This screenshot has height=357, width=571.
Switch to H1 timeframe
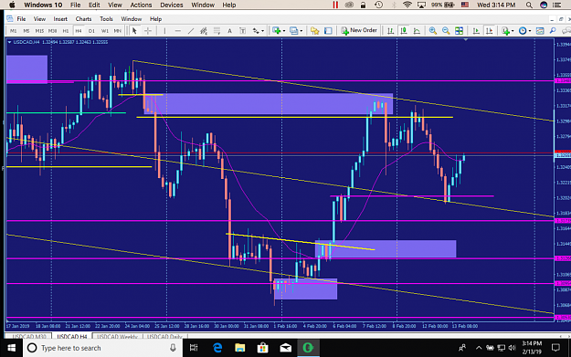pos(66,31)
